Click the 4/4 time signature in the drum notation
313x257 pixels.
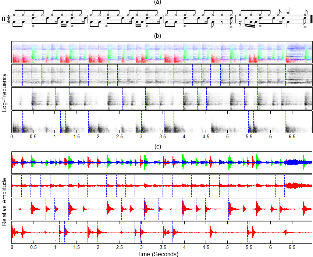click(x=8, y=19)
